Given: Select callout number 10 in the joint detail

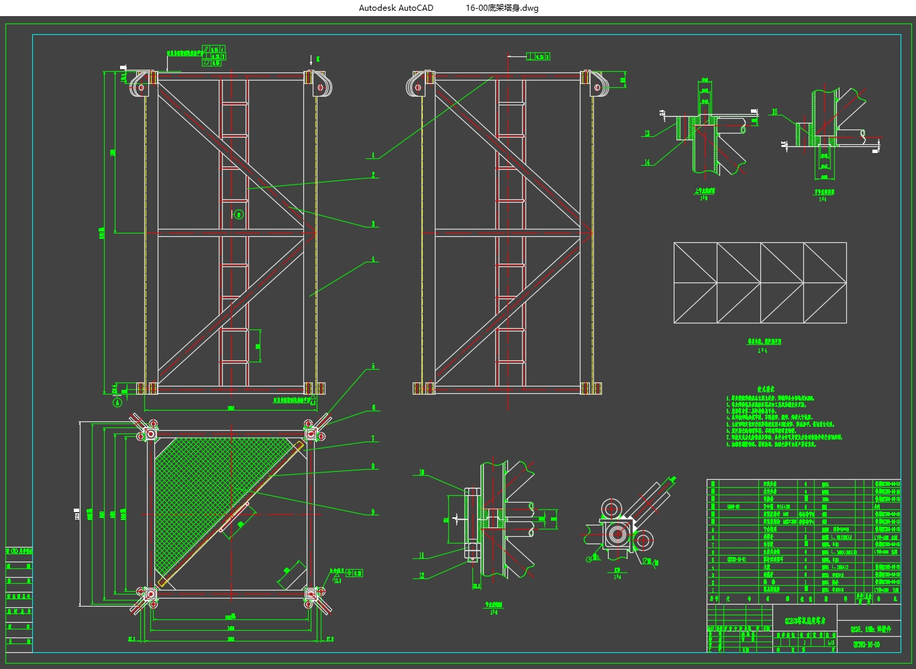Looking at the screenshot, I should [421, 473].
